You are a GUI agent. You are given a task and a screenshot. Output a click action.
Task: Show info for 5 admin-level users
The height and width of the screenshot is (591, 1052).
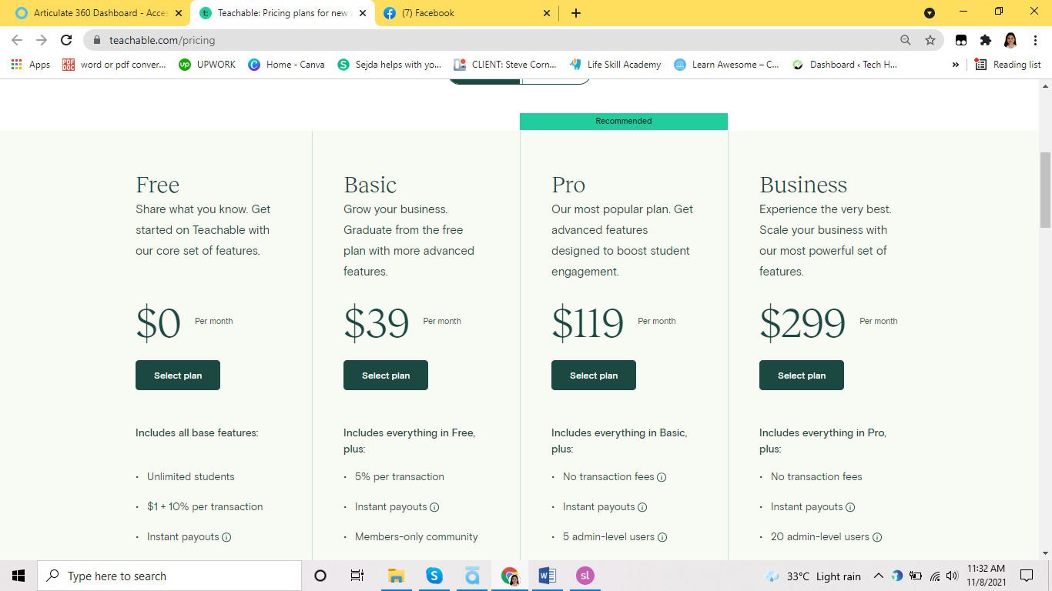[662, 537]
